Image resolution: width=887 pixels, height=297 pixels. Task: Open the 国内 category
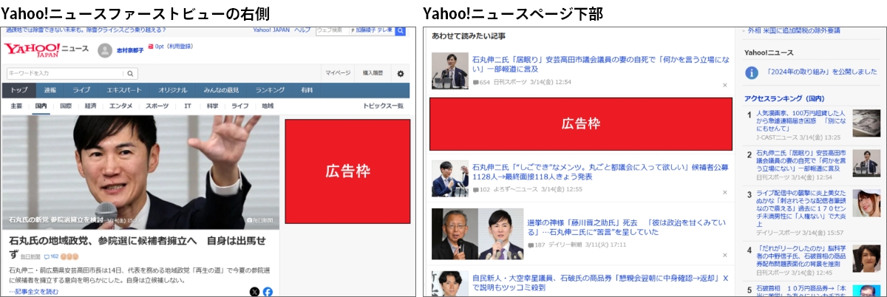pyautogui.click(x=41, y=106)
